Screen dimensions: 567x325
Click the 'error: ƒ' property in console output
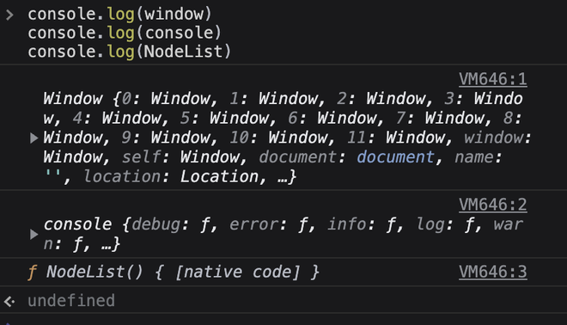(x=269, y=224)
